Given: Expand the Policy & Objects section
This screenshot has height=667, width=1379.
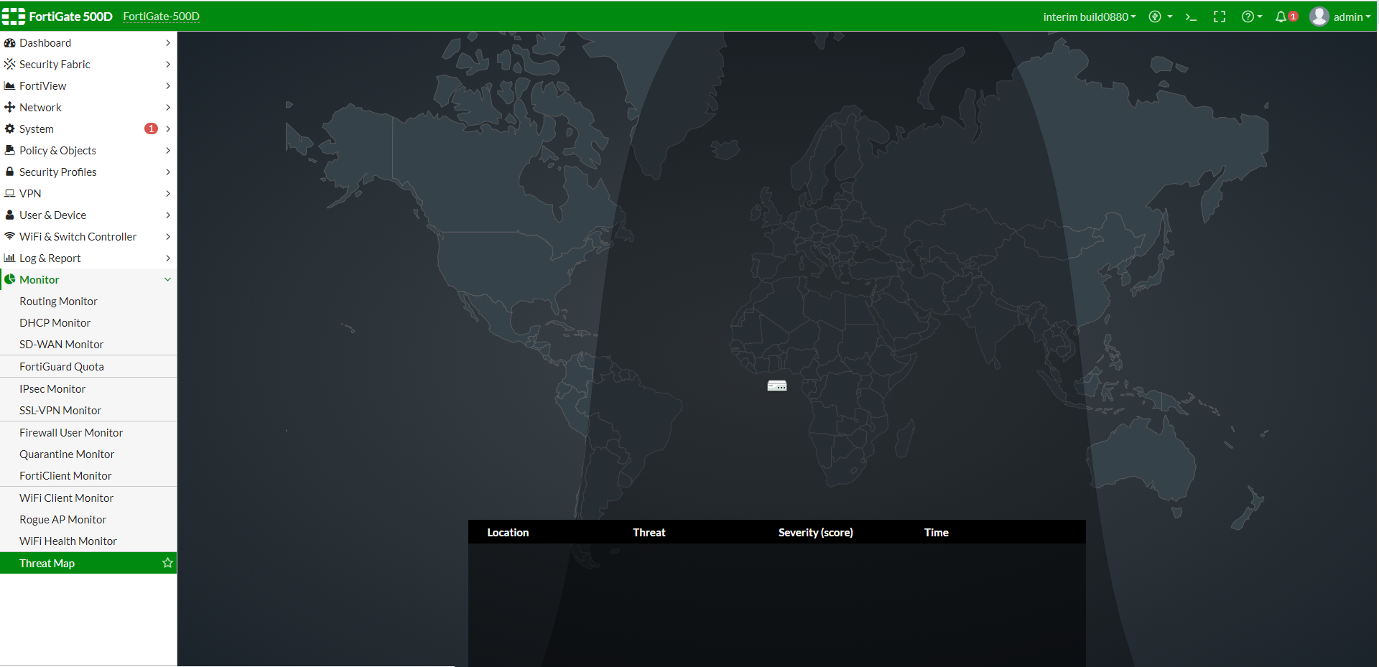Looking at the screenshot, I should (x=88, y=151).
